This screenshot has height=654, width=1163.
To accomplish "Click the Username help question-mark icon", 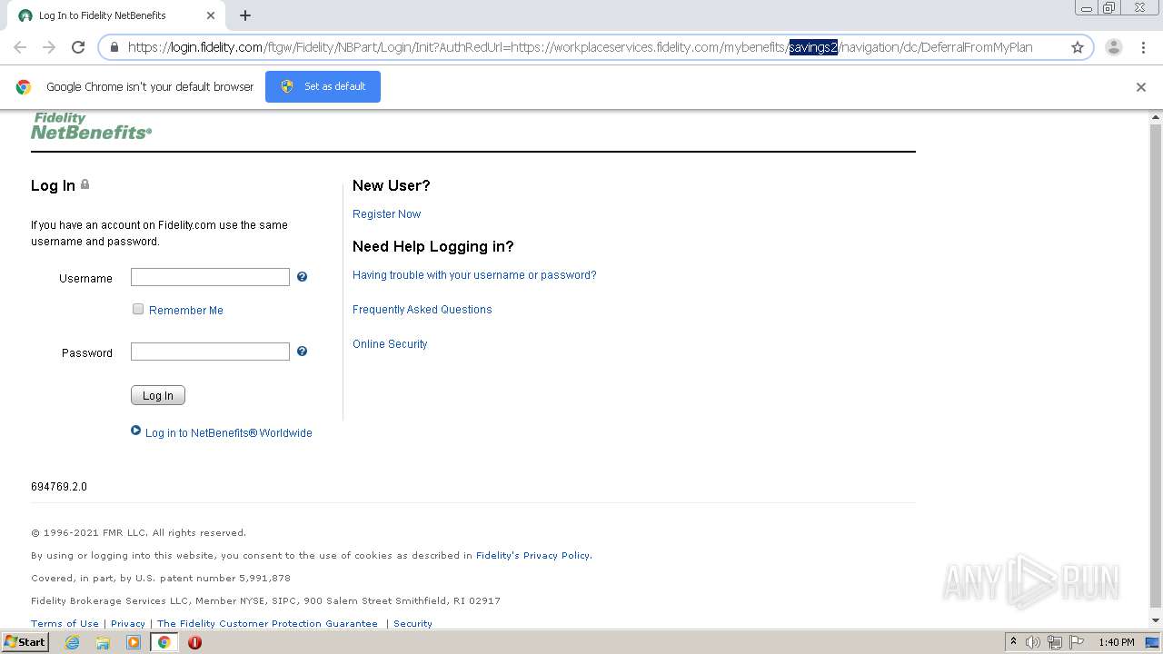I will click(303, 277).
